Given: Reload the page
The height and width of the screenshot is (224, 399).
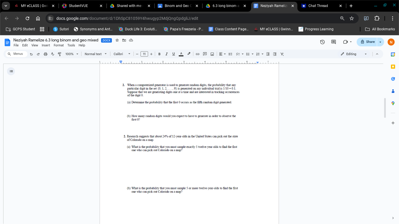Looking at the screenshot, I should [27, 18].
